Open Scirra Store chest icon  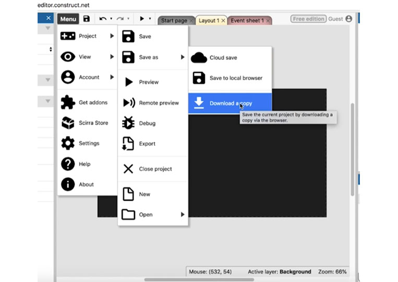(x=68, y=122)
